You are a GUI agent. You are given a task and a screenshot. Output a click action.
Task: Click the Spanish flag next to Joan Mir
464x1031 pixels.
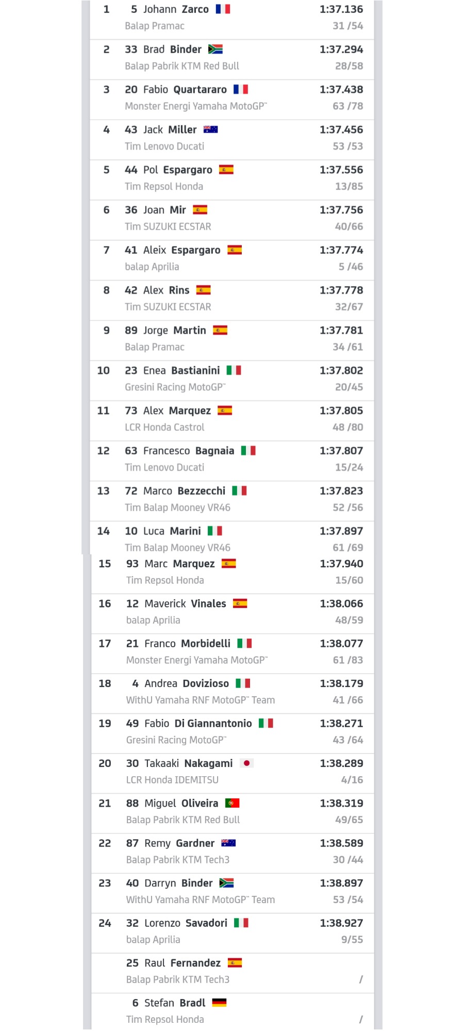tap(200, 210)
